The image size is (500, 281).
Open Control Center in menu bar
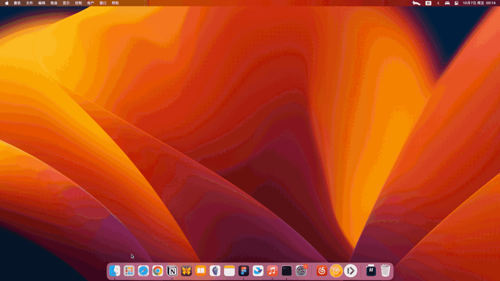click(x=456, y=3)
